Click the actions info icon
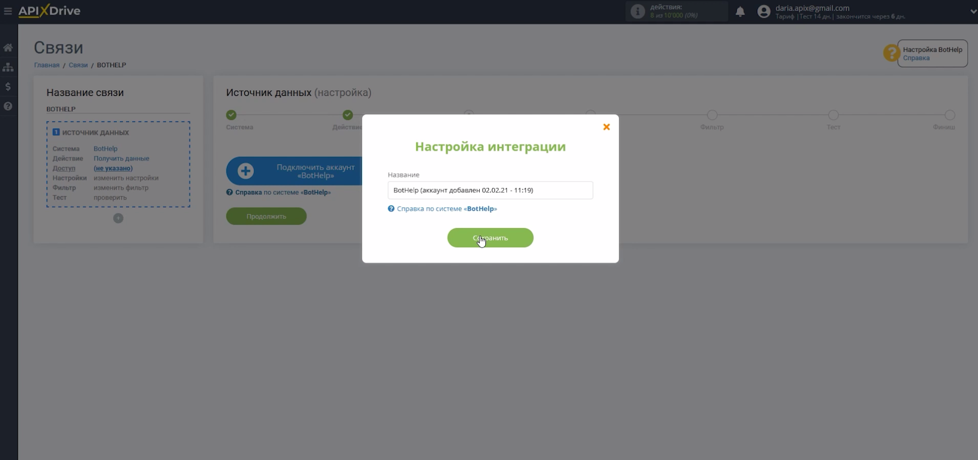Viewport: 978px width, 460px height. [637, 11]
